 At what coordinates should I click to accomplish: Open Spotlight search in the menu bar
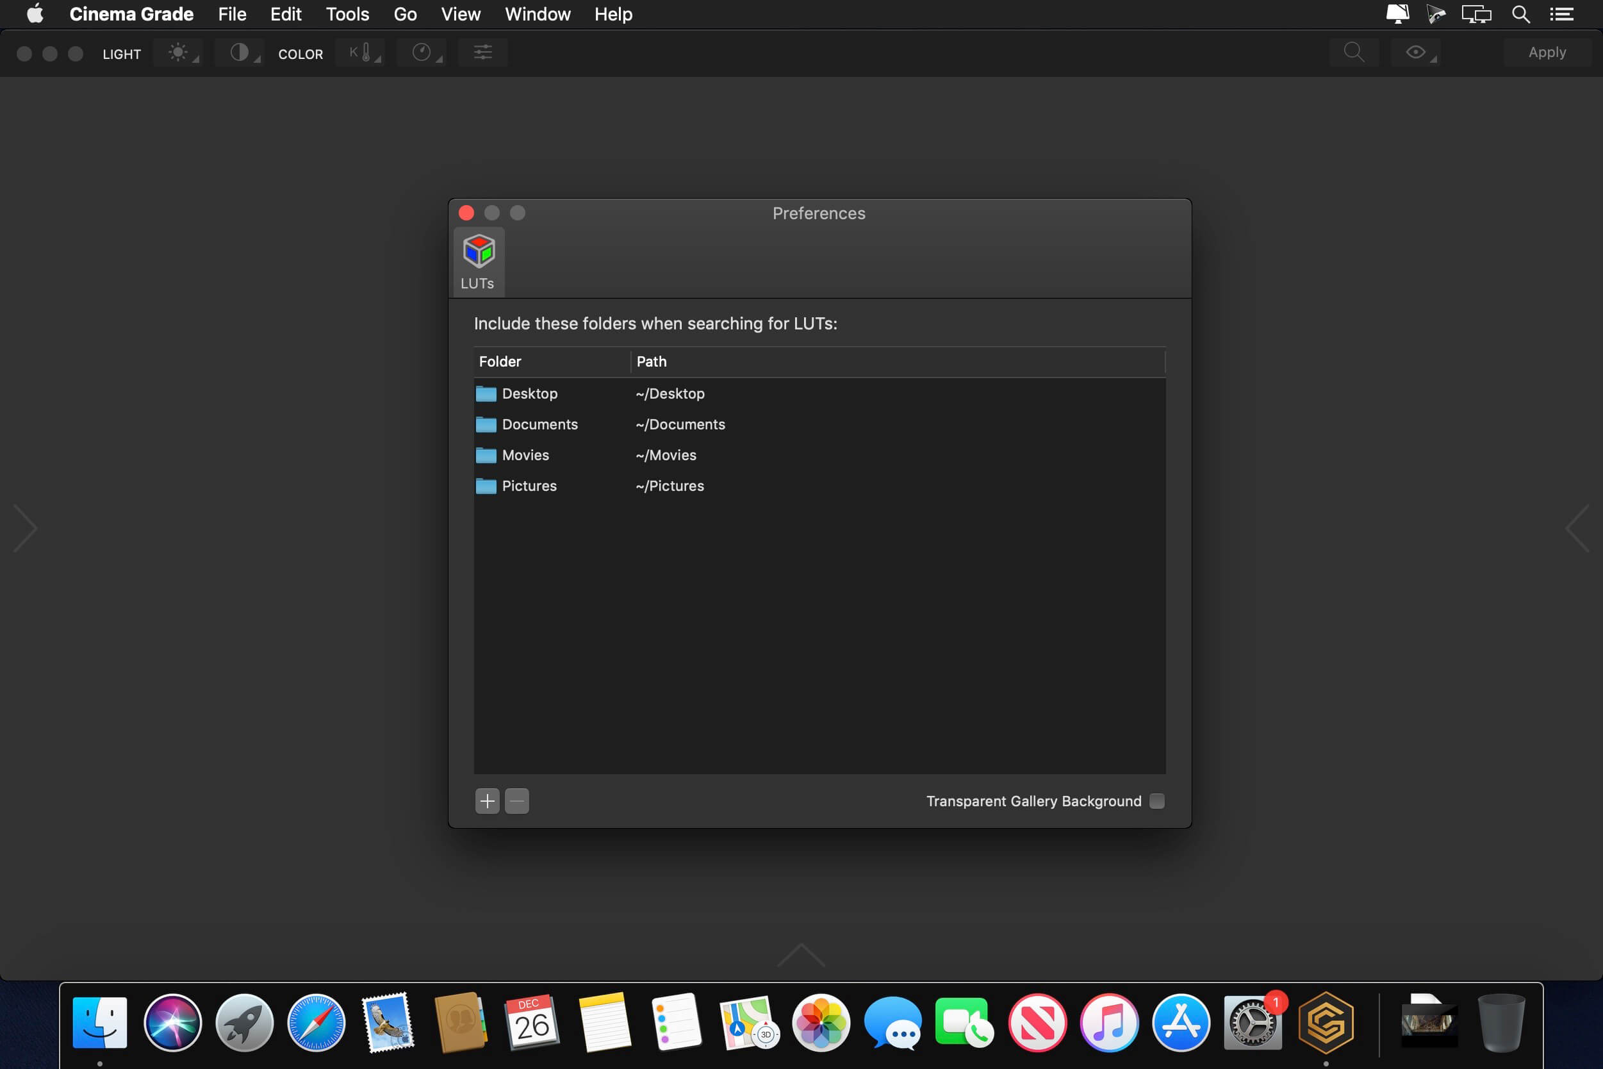(x=1520, y=14)
